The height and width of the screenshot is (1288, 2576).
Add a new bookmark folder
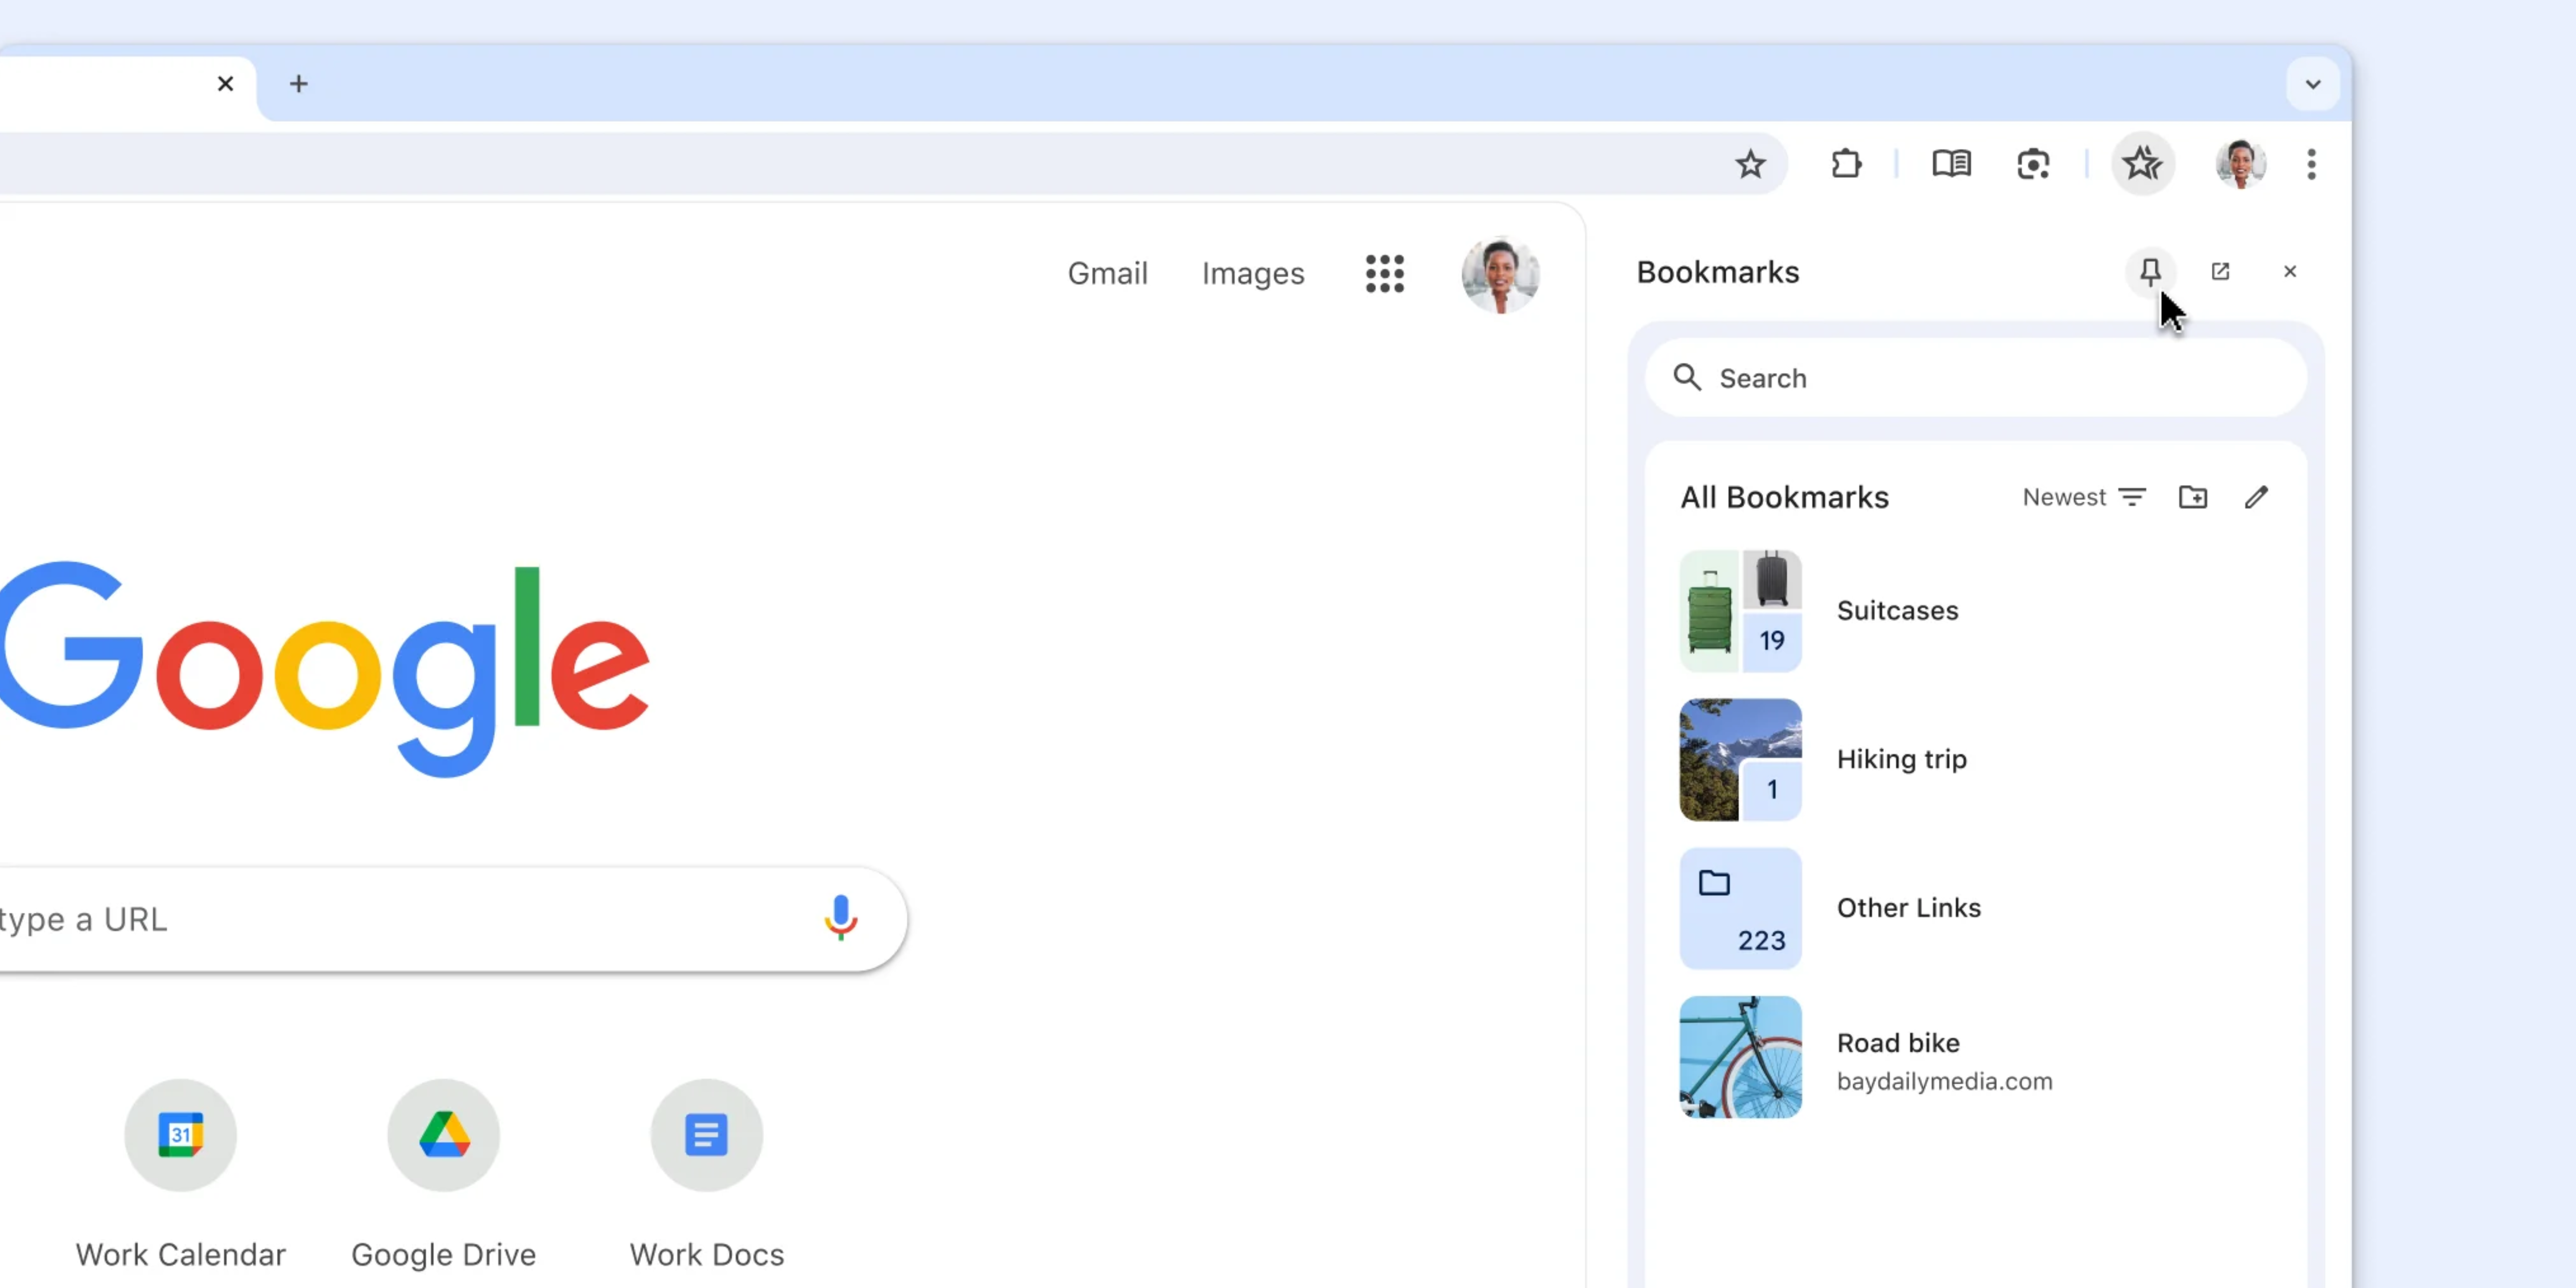tap(2193, 497)
